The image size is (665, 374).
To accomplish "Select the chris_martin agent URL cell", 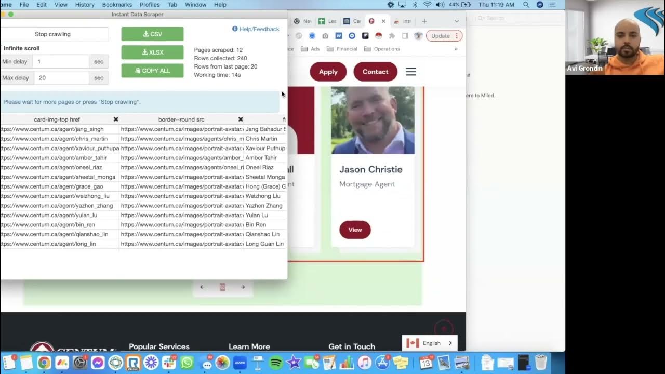I will [59, 139].
